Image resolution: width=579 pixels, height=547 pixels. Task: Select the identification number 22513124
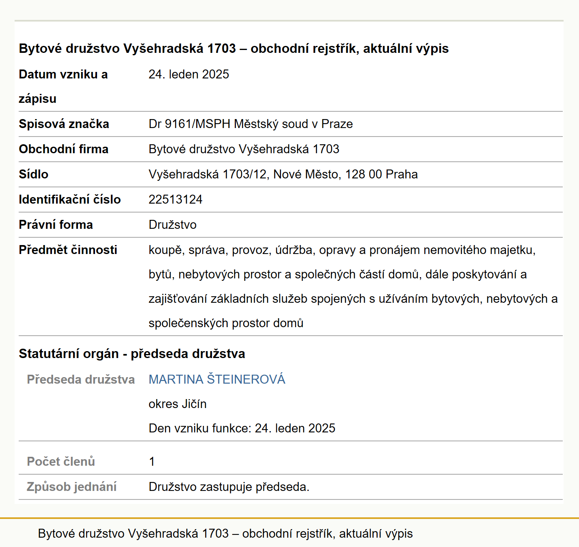pos(175,200)
